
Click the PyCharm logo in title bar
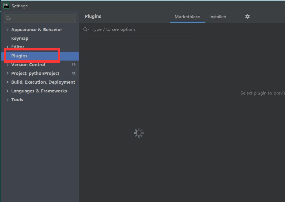pos(6,6)
